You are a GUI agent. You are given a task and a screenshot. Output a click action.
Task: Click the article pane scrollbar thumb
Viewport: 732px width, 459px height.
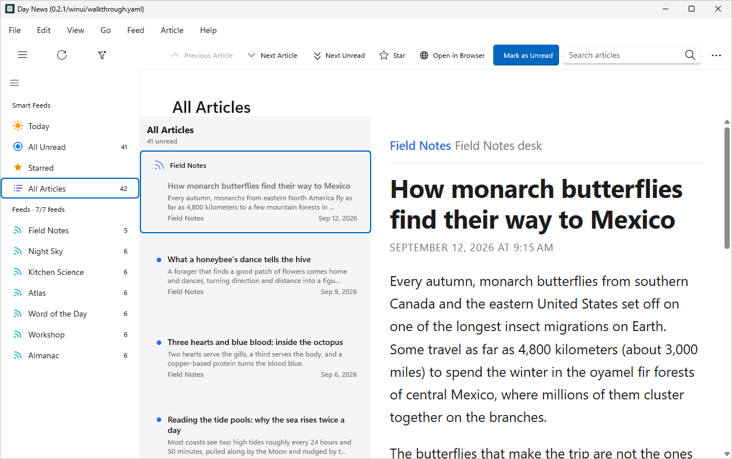click(727, 188)
